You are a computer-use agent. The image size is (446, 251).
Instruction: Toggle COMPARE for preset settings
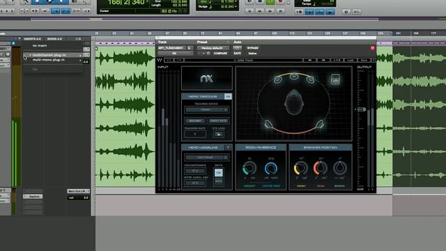click(220, 53)
